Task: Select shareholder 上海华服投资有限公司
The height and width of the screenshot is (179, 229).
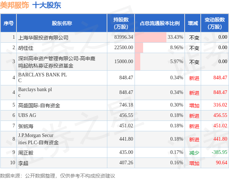Action: point(43,37)
